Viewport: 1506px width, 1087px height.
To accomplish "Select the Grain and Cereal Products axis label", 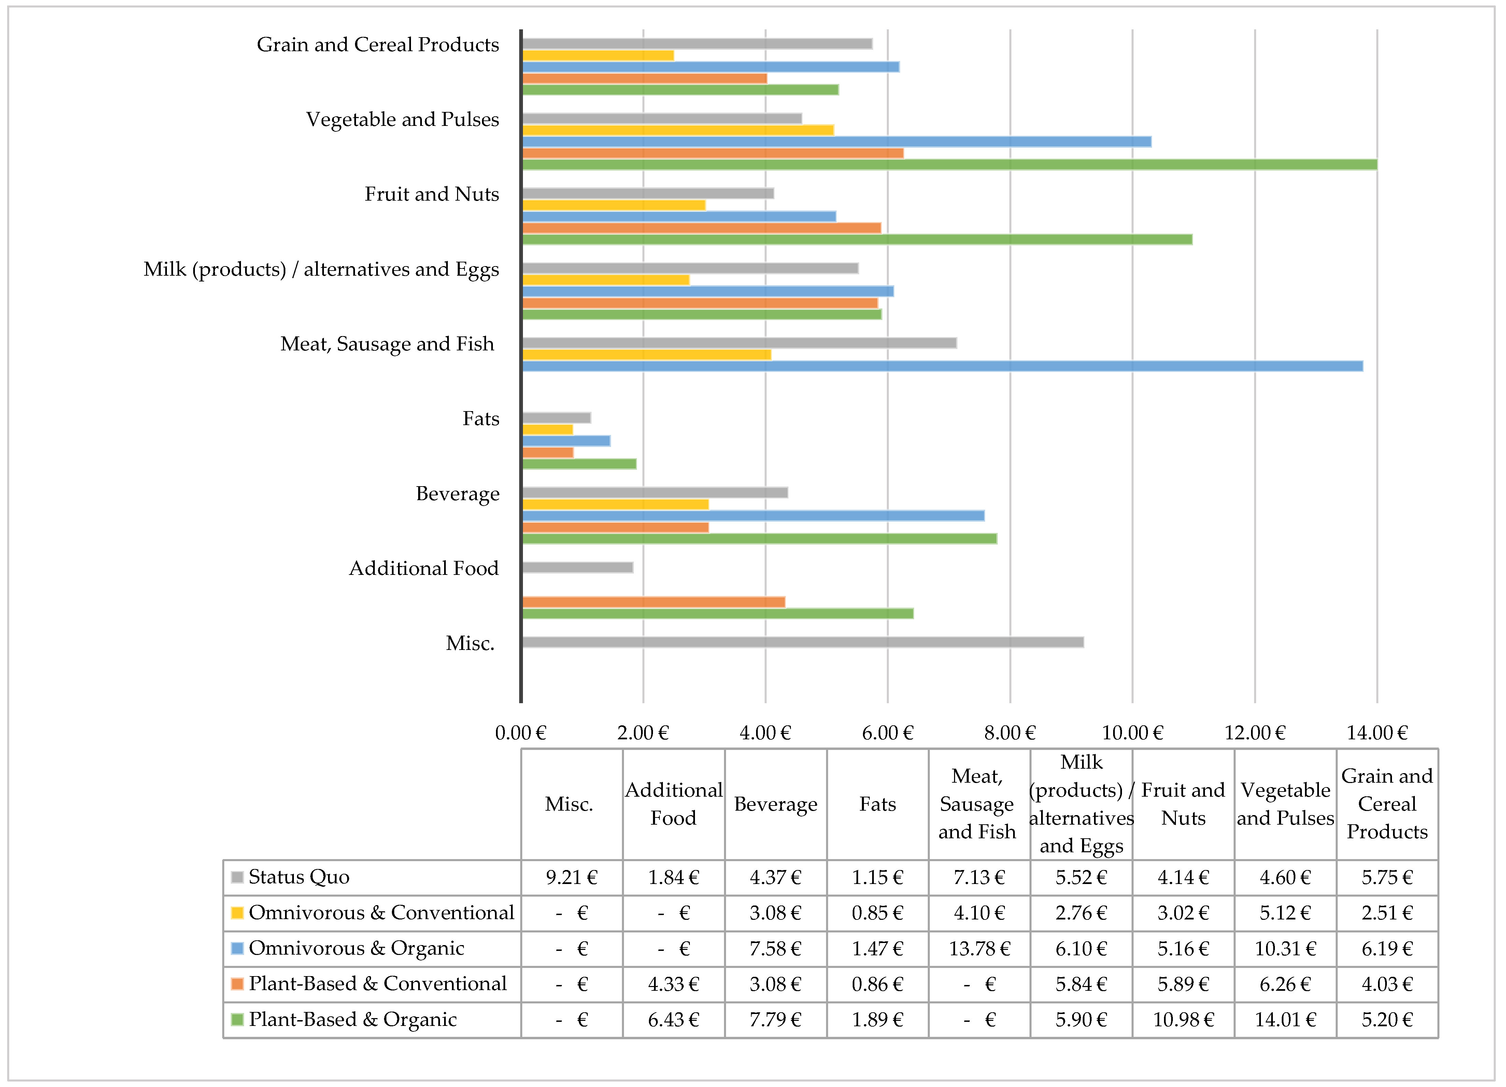I will click(x=378, y=44).
